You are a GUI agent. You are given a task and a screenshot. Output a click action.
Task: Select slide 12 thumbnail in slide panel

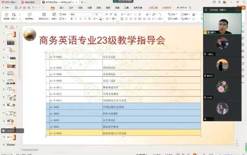(x=11, y=121)
